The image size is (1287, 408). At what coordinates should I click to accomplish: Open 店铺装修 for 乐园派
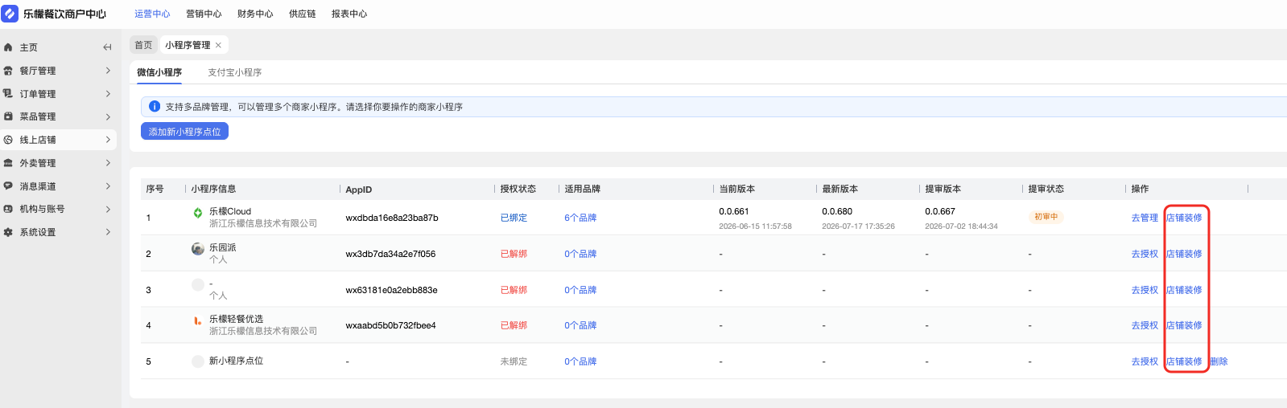(x=1184, y=254)
